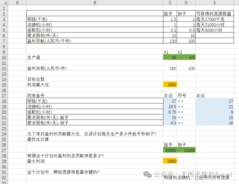Click the 生产量 label
Image resolution: width=239 pixels, height=184 pixels.
click(34, 57)
